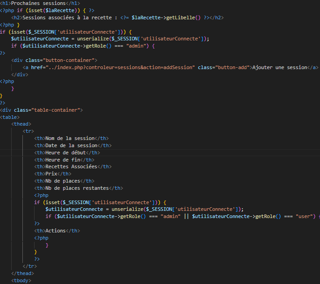The image size is (320, 284).
Task: Click 'Nb de places restantes' header text
Action: tap(77, 188)
